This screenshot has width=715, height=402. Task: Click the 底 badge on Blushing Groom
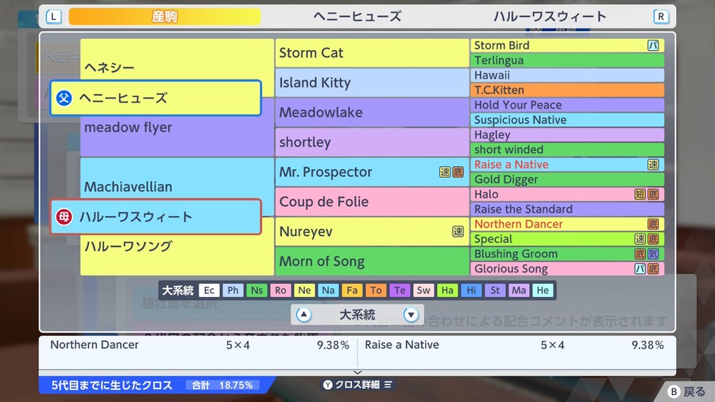640,254
